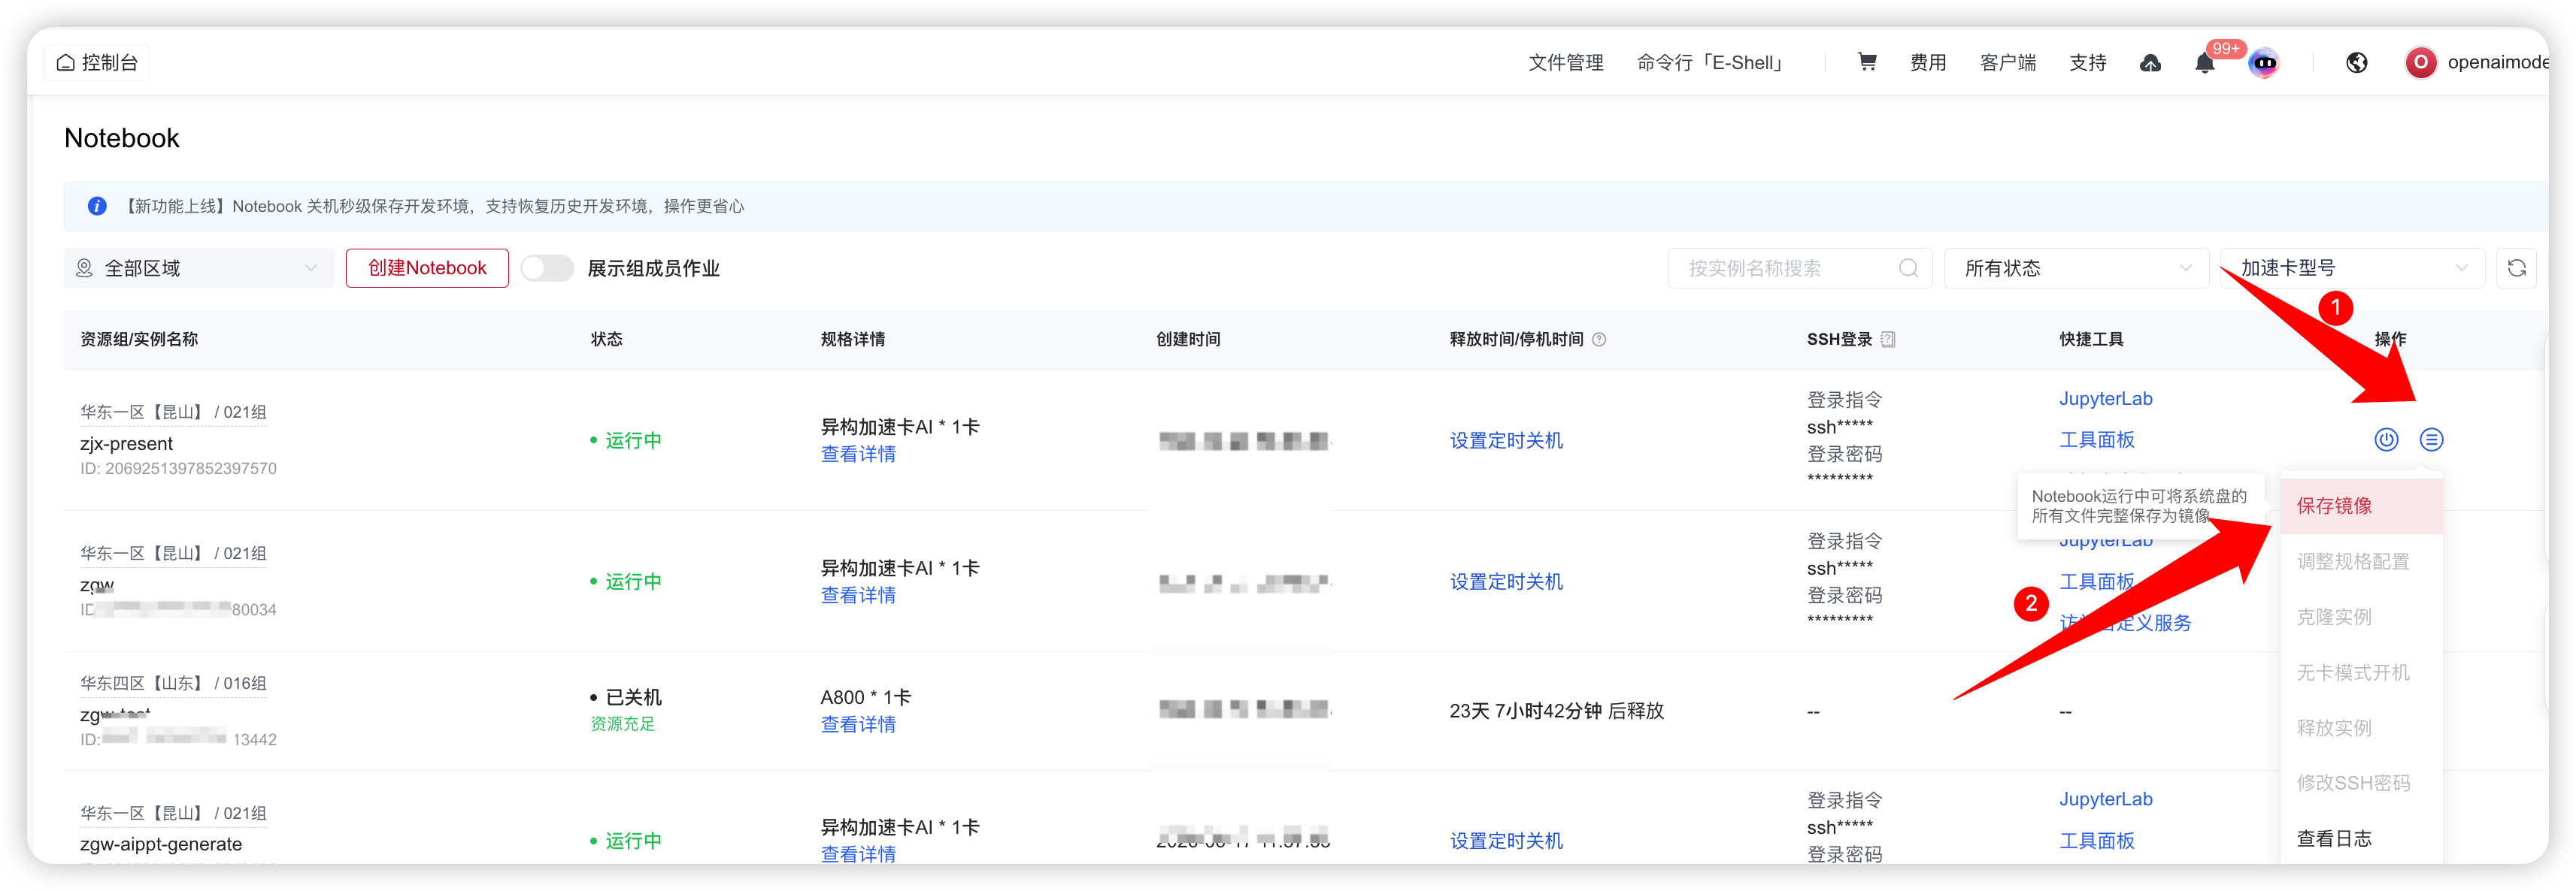Viewport: 2576px width, 891px height.
Task: Open 文件管理 in the top navigation
Action: coord(1565,63)
